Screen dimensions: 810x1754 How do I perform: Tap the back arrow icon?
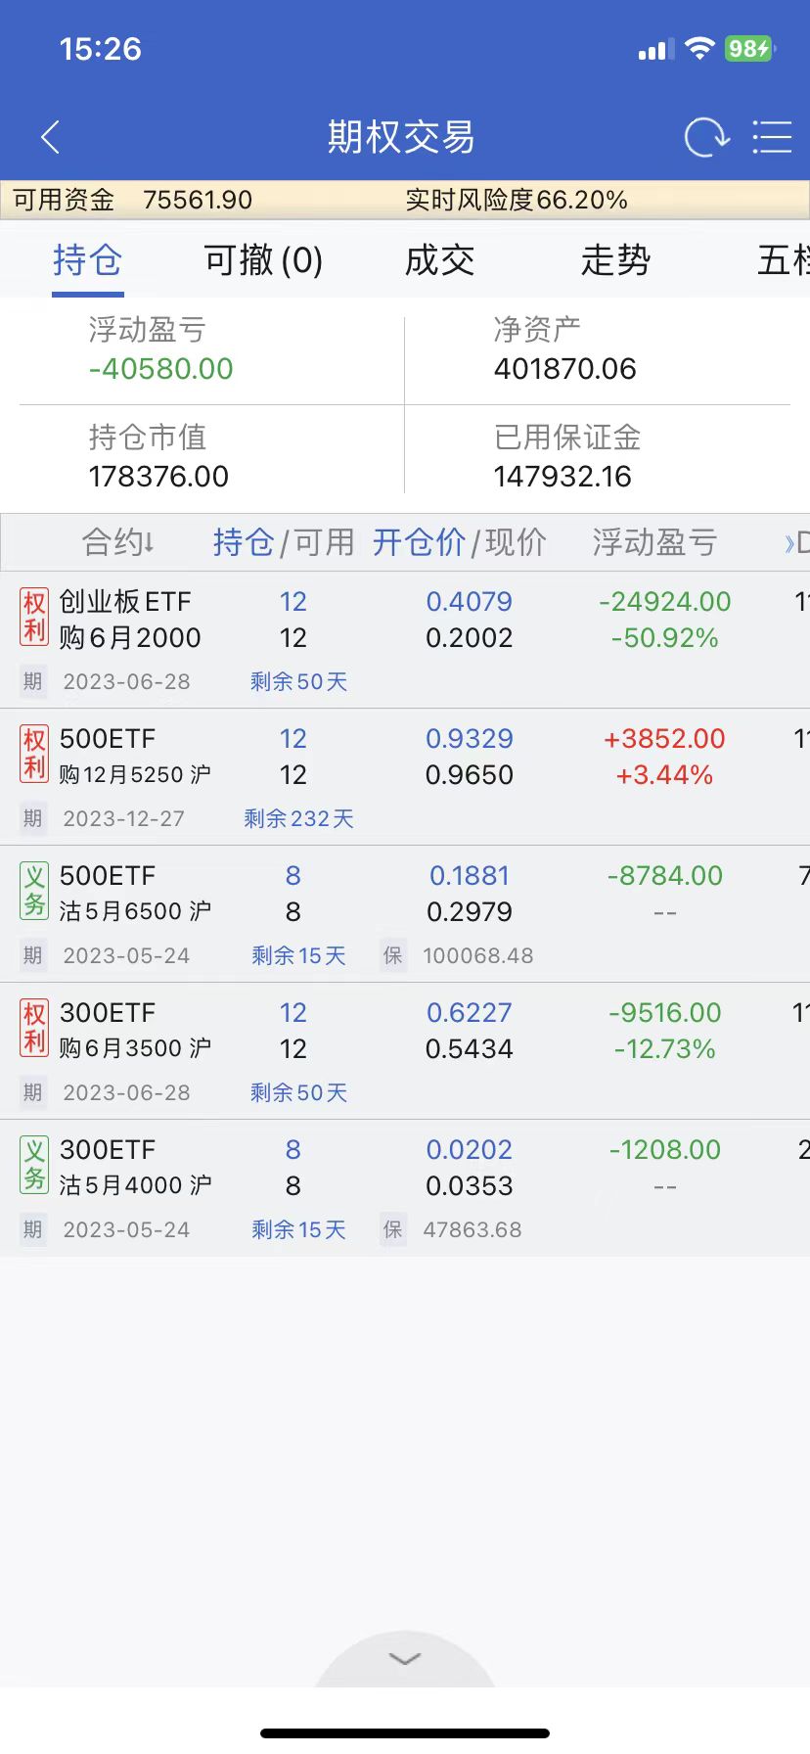point(51,138)
